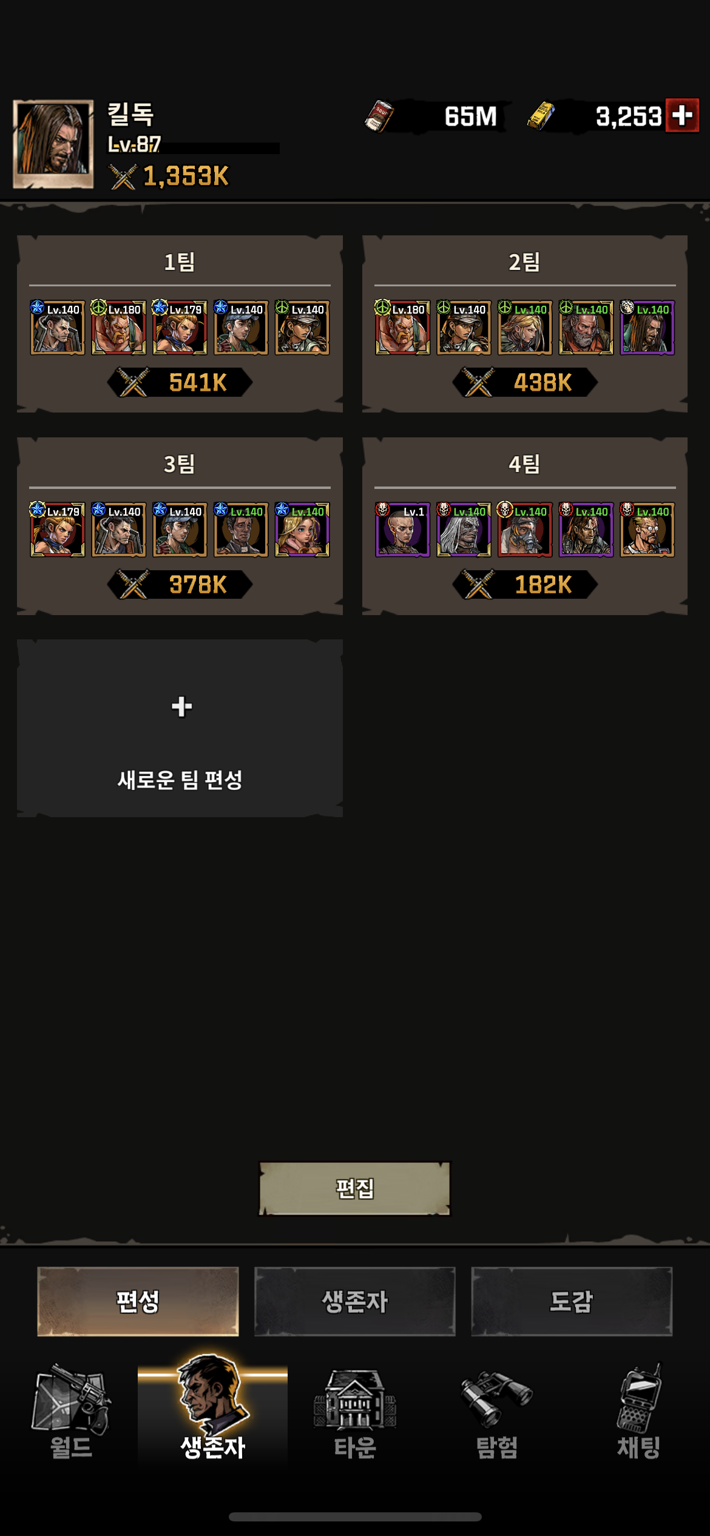Tap the gold bar currency icon

(x=541, y=115)
